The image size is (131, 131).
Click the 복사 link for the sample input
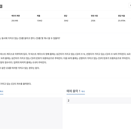[1, 91]
